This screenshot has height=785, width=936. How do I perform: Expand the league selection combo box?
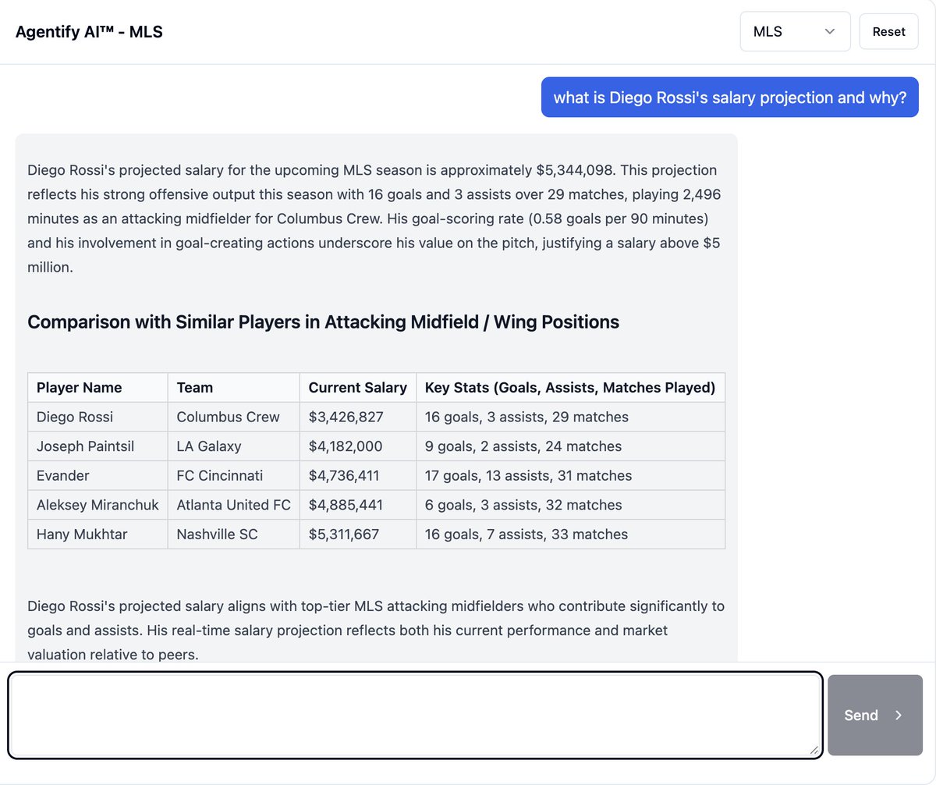coord(795,31)
